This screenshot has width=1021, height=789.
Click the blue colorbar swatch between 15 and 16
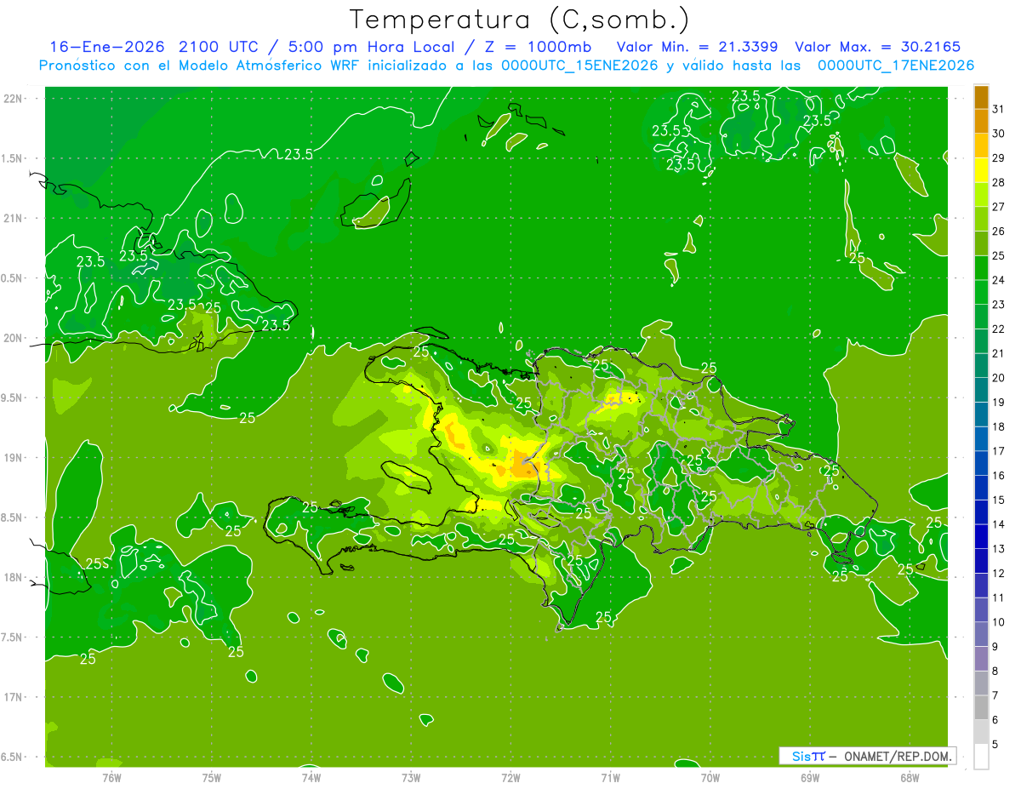pos(981,488)
